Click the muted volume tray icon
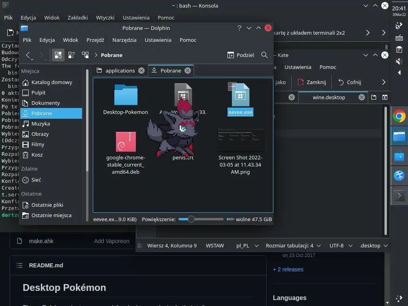Viewport: 408px width, 306px height. click(x=399, y=61)
